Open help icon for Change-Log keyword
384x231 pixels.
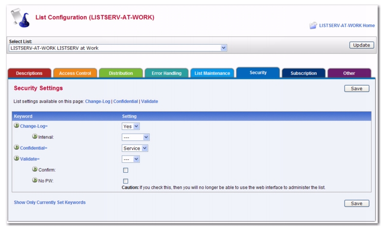pyautogui.click(x=17, y=125)
